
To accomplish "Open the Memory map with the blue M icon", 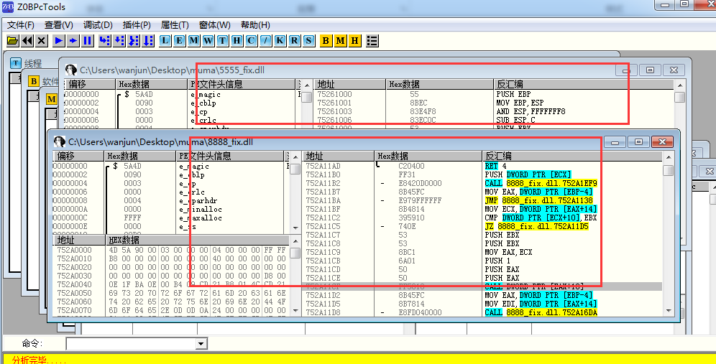I will [193, 41].
